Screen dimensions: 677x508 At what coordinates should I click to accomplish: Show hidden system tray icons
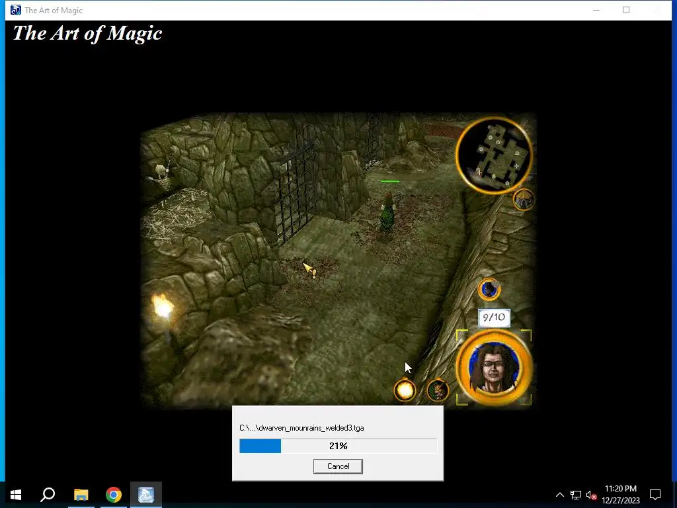[x=559, y=495]
